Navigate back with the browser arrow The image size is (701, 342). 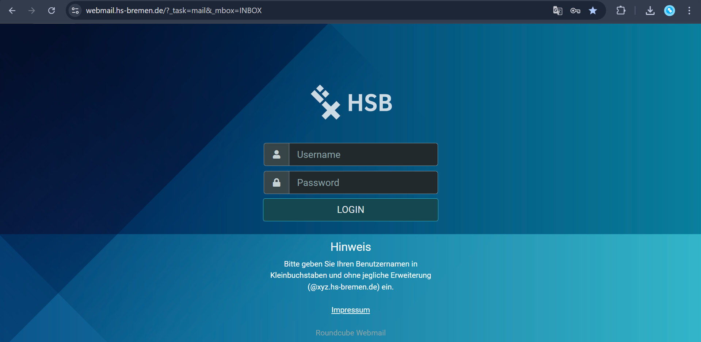[12, 11]
